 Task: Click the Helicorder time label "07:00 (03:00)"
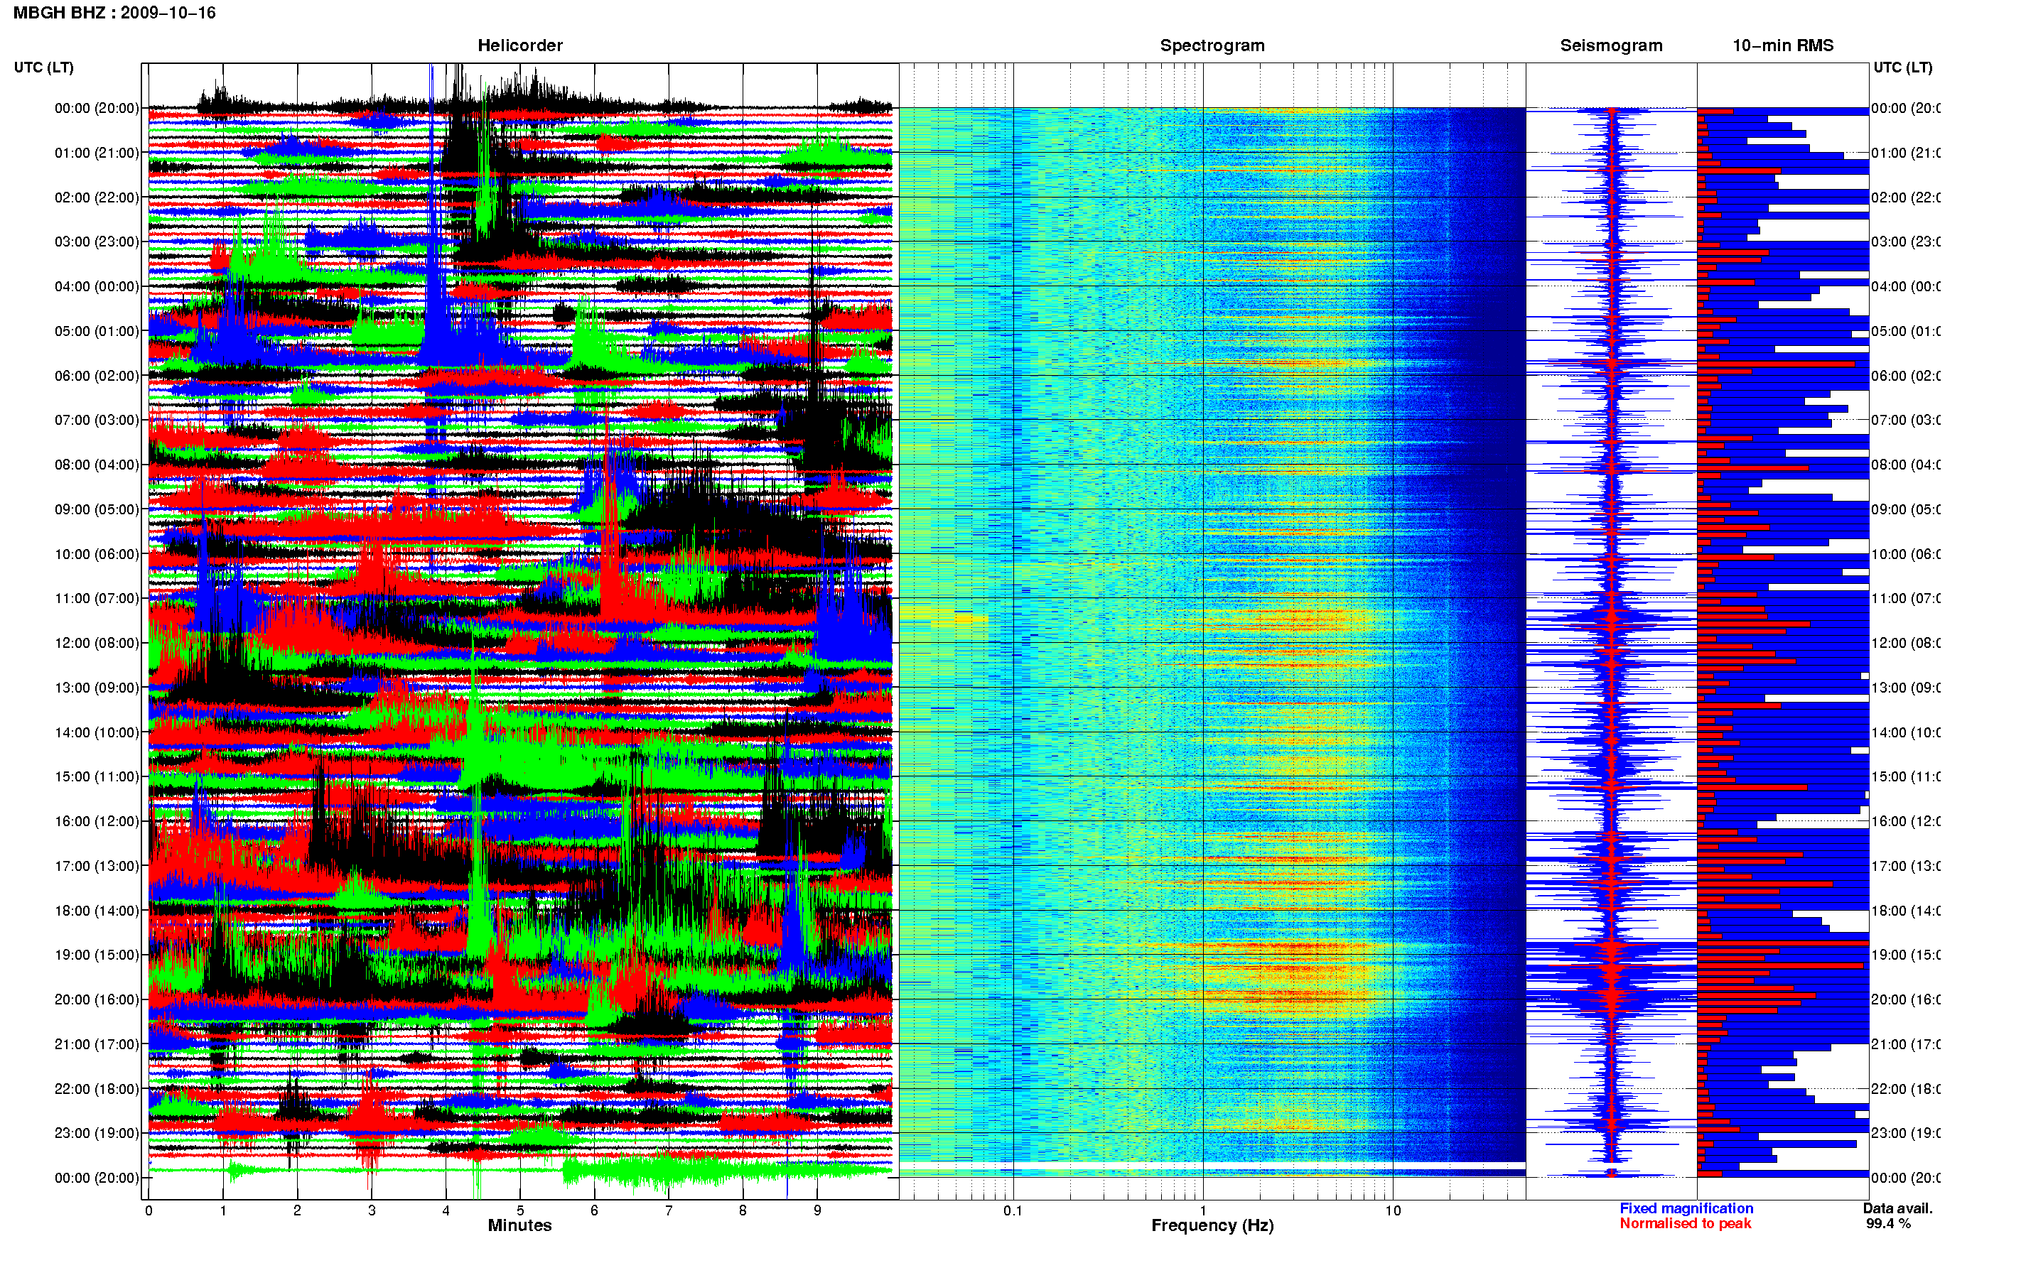[97, 420]
